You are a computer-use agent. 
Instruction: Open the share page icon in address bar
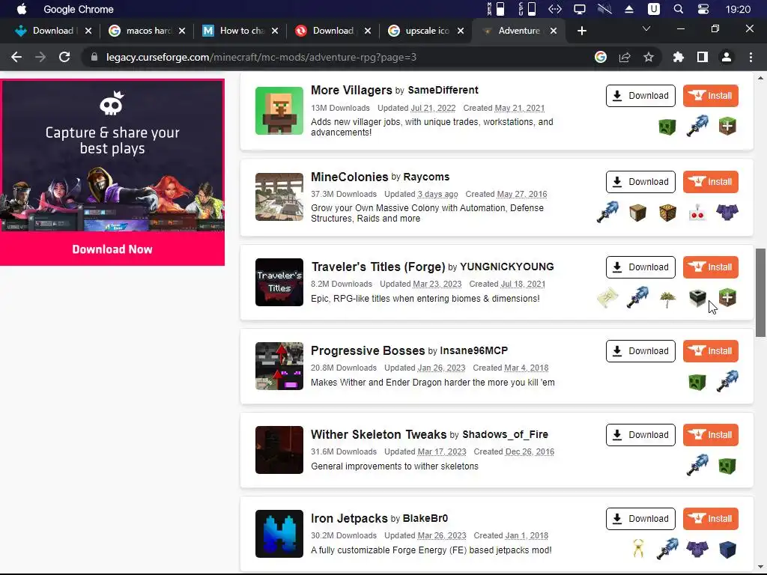pos(625,57)
